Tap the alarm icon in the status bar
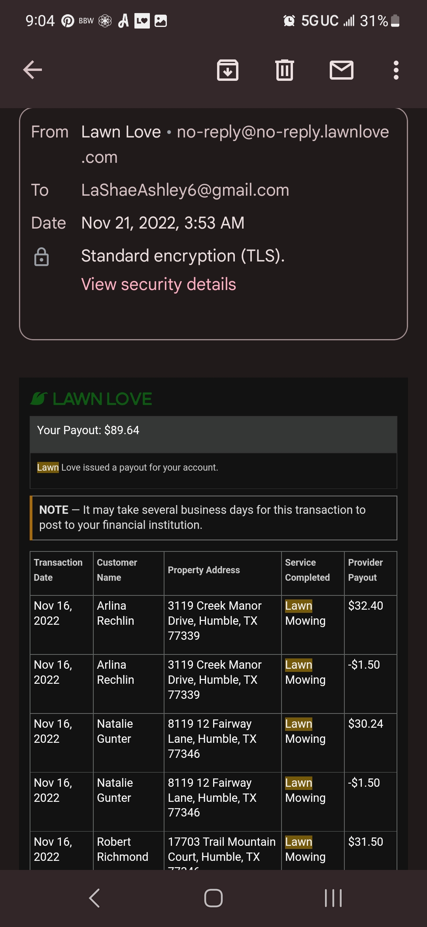Screen dimensions: 427x927 (x=289, y=21)
